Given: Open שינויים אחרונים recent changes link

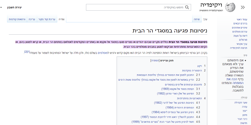Looking at the screenshot, I should coord(240,28).
